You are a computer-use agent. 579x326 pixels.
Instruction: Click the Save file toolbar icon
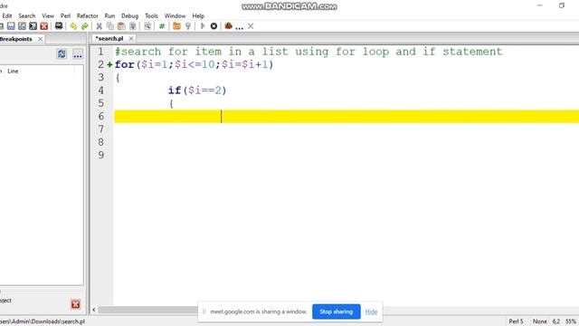(11, 26)
